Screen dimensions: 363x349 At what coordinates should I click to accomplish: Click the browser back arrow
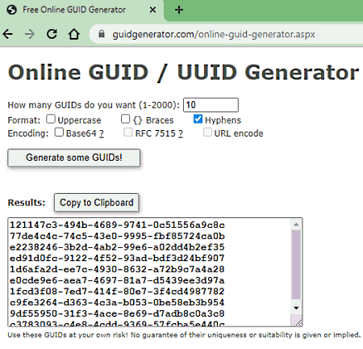(8, 34)
